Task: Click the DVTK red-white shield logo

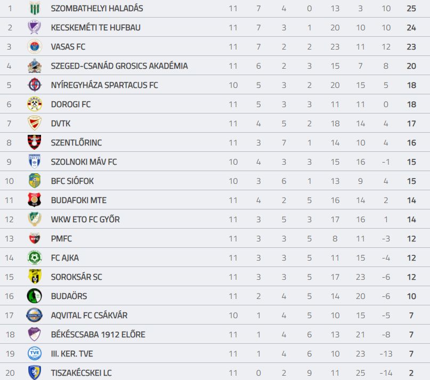Action: tap(35, 123)
